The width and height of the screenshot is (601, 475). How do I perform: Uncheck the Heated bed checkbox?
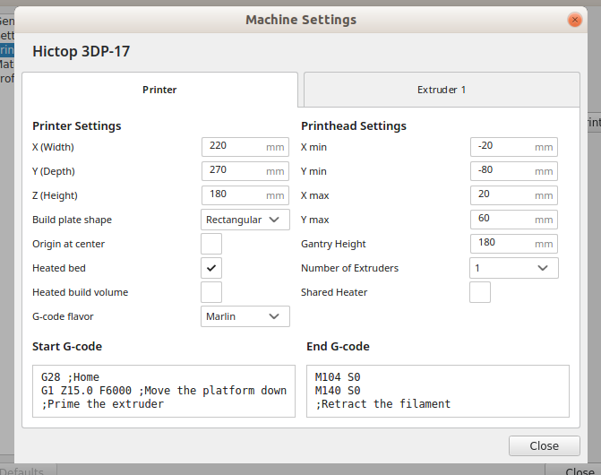point(211,268)
